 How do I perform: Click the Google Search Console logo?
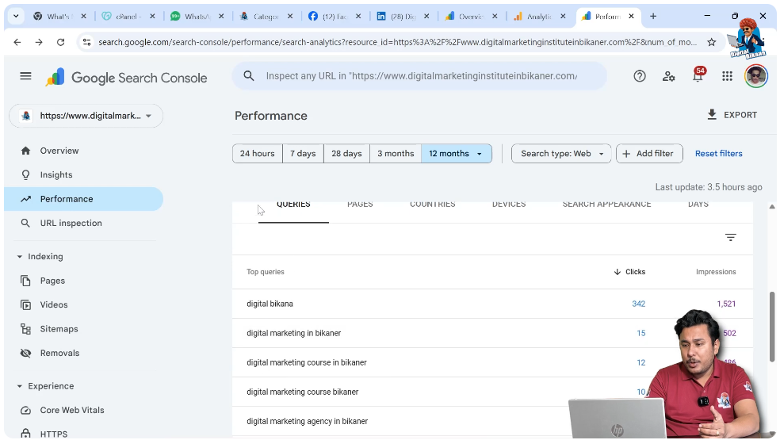point(126,78)
